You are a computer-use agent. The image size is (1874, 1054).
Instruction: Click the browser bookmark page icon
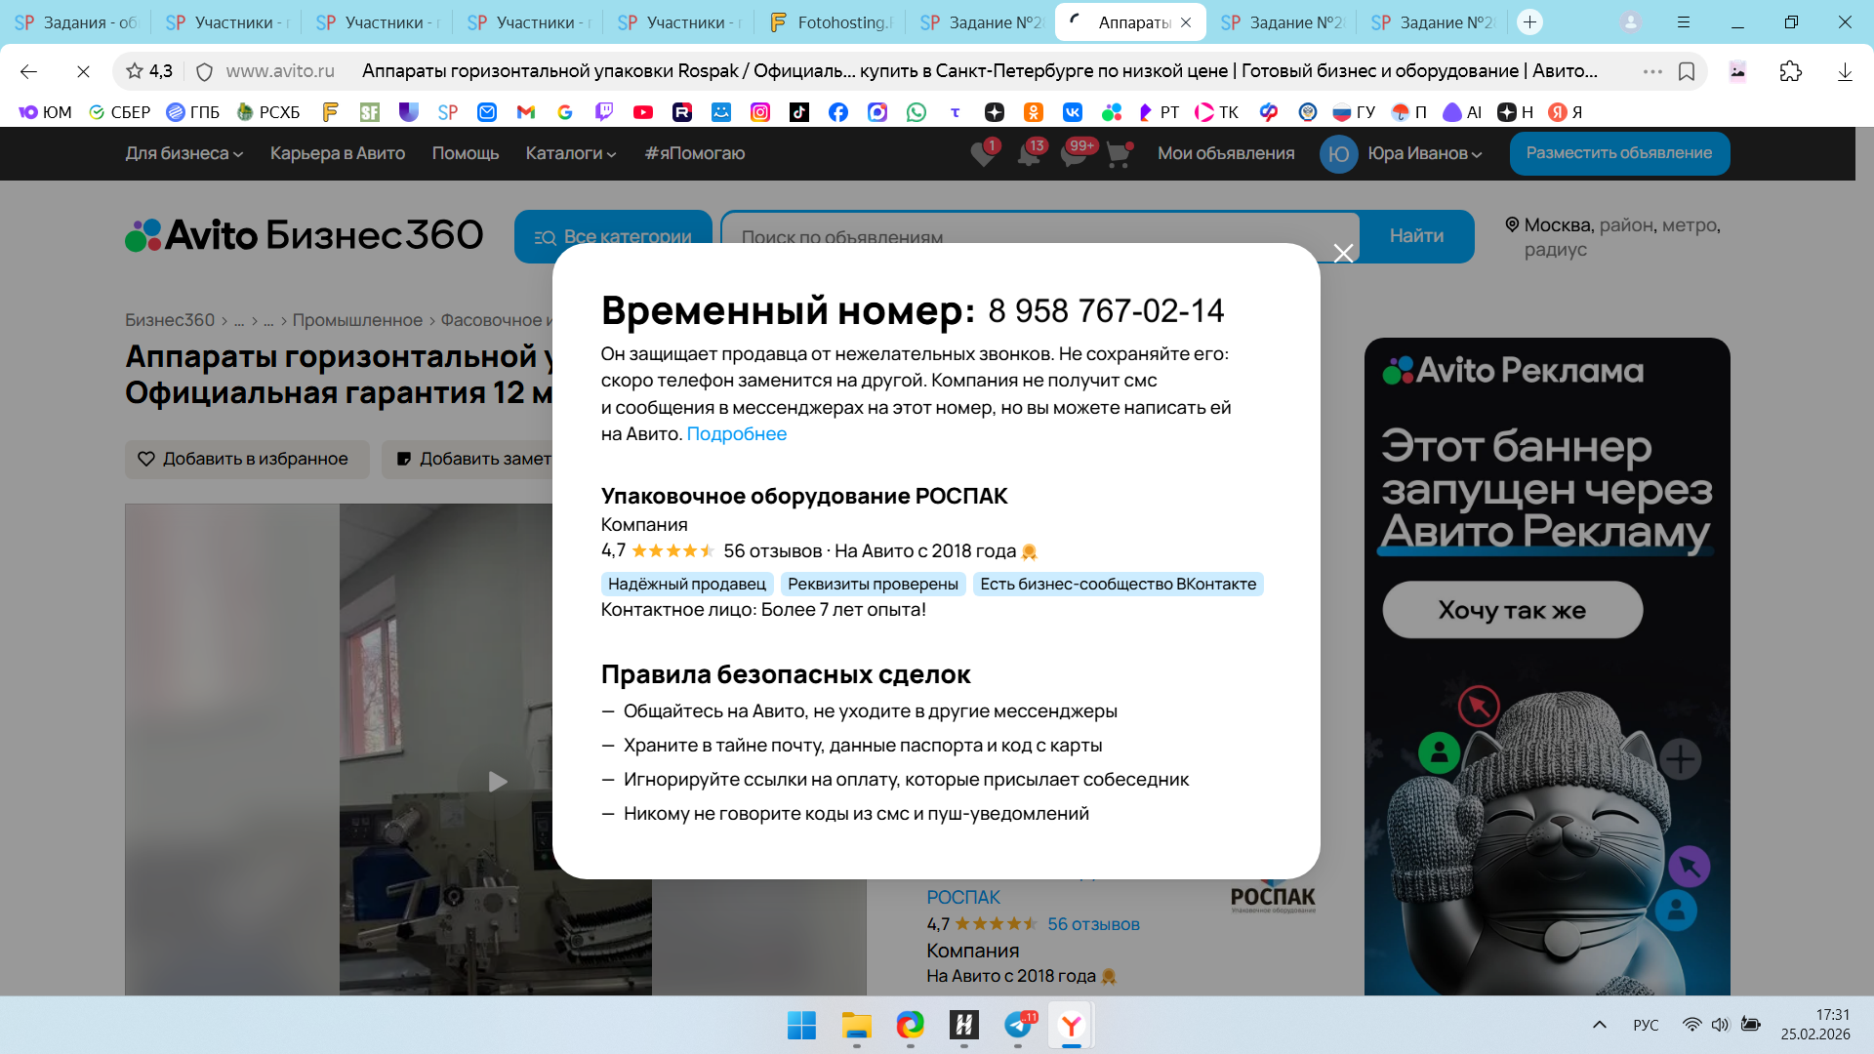click(x=1686, y=71)
